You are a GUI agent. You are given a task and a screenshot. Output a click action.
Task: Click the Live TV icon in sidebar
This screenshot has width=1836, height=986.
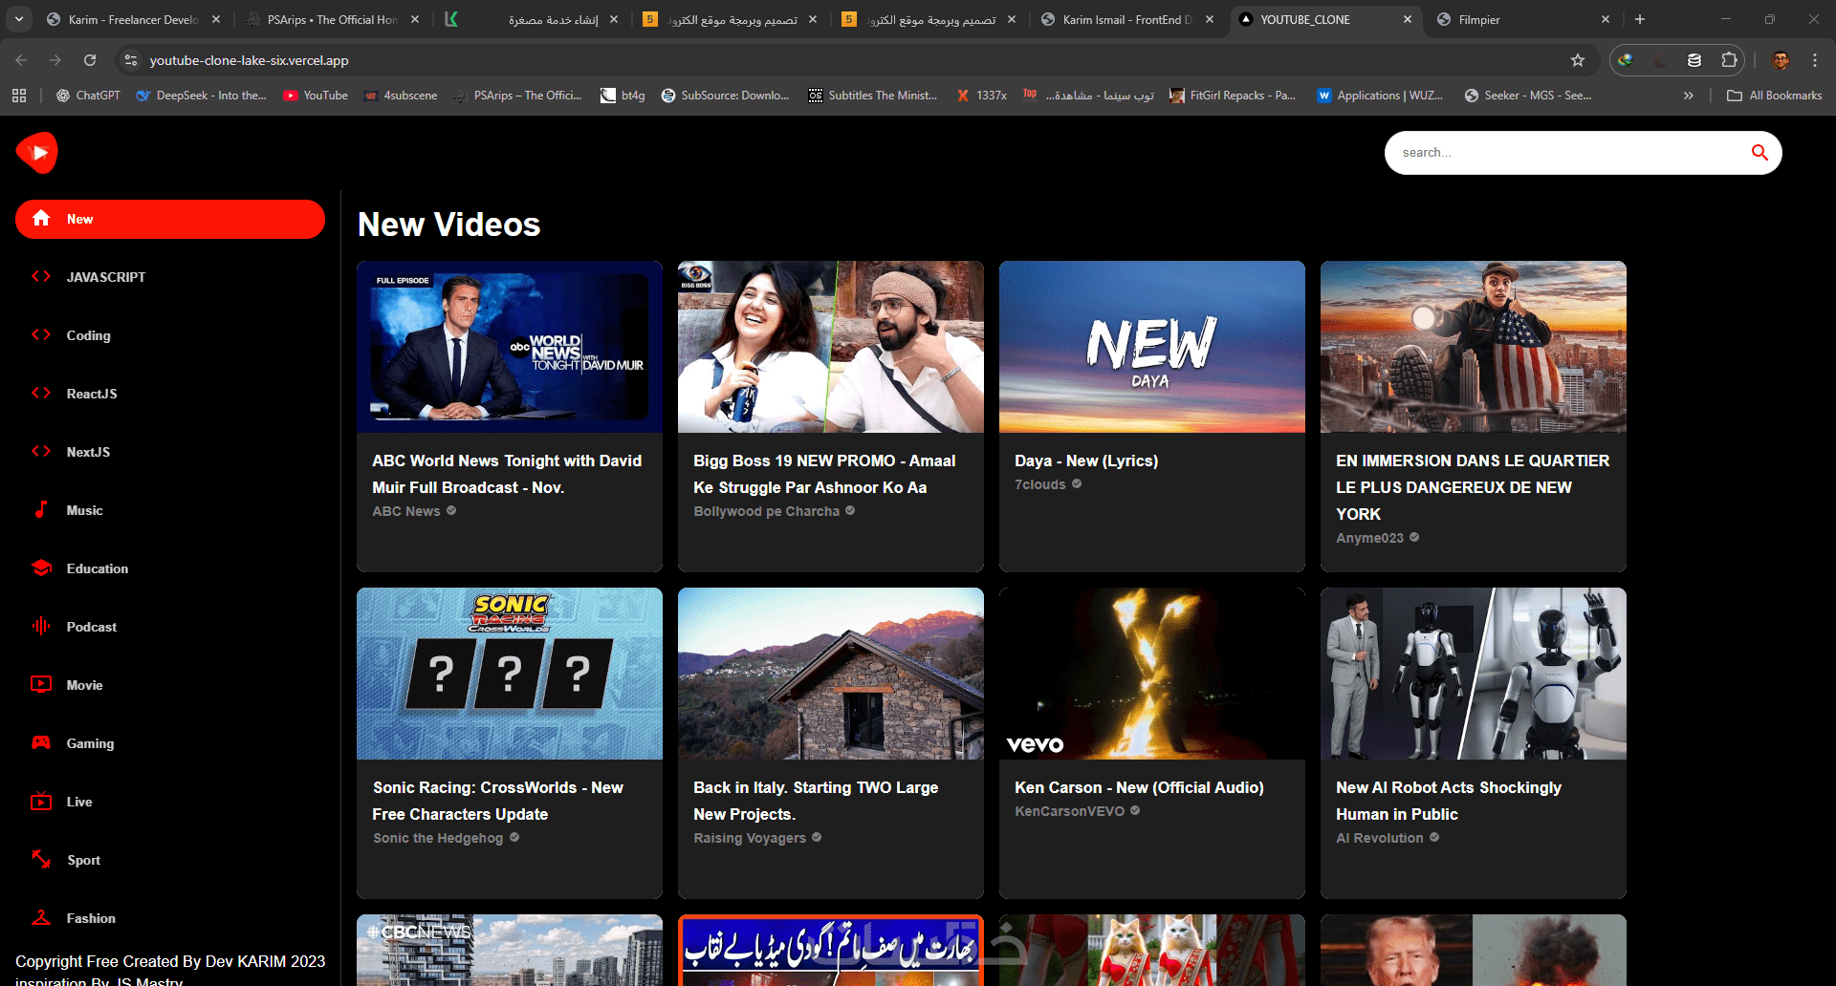(x=41, y=802)
